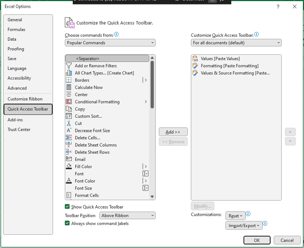Select the Fill Color bucket icon
Screen dimensions: 304x248
coord(69,166)
